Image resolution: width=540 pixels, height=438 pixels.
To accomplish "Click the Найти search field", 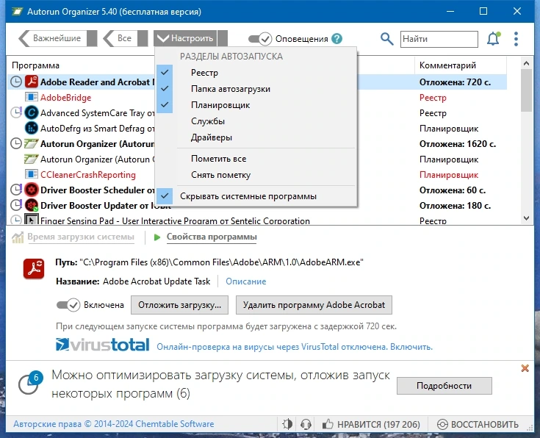I will pyautogui.click(x=439, y=39).
